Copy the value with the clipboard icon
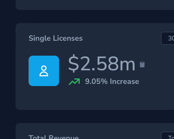The height and width of the screenshot is (139, 174). point(142,64)
